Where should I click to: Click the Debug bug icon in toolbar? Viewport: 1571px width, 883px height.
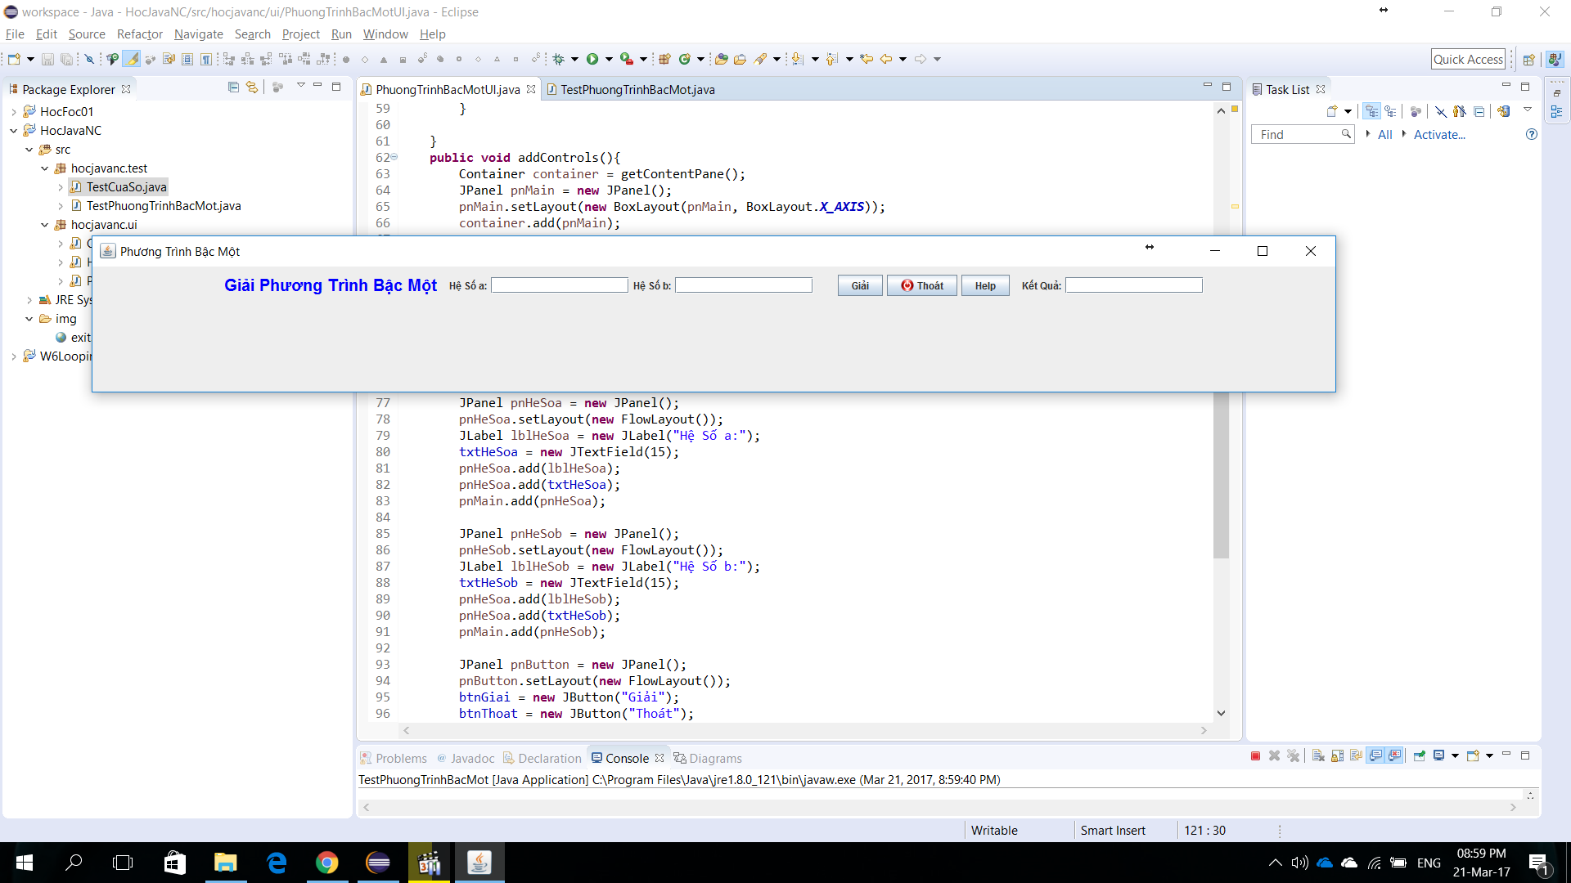(x=559, y=59)
